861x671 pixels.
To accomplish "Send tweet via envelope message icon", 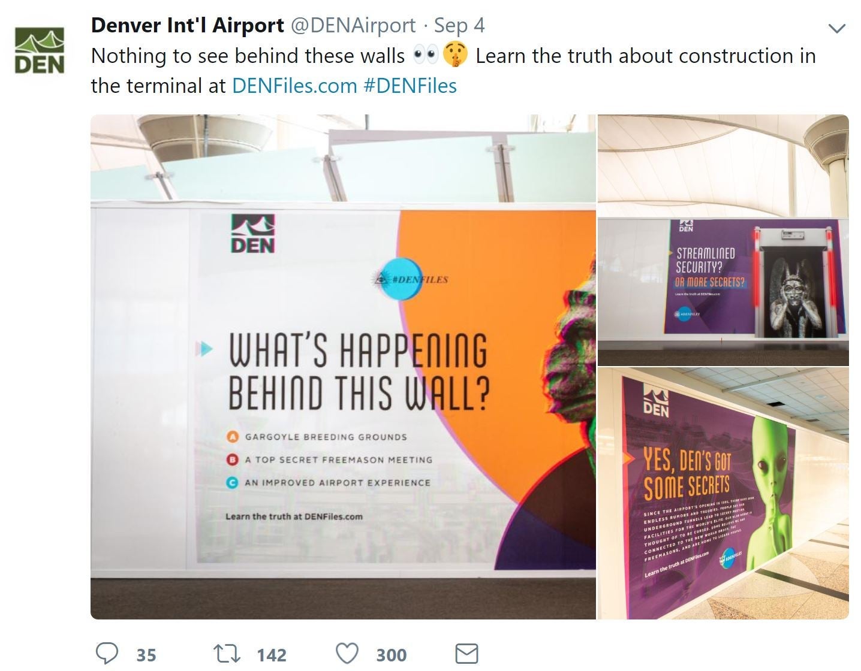I will coord(466,654).
